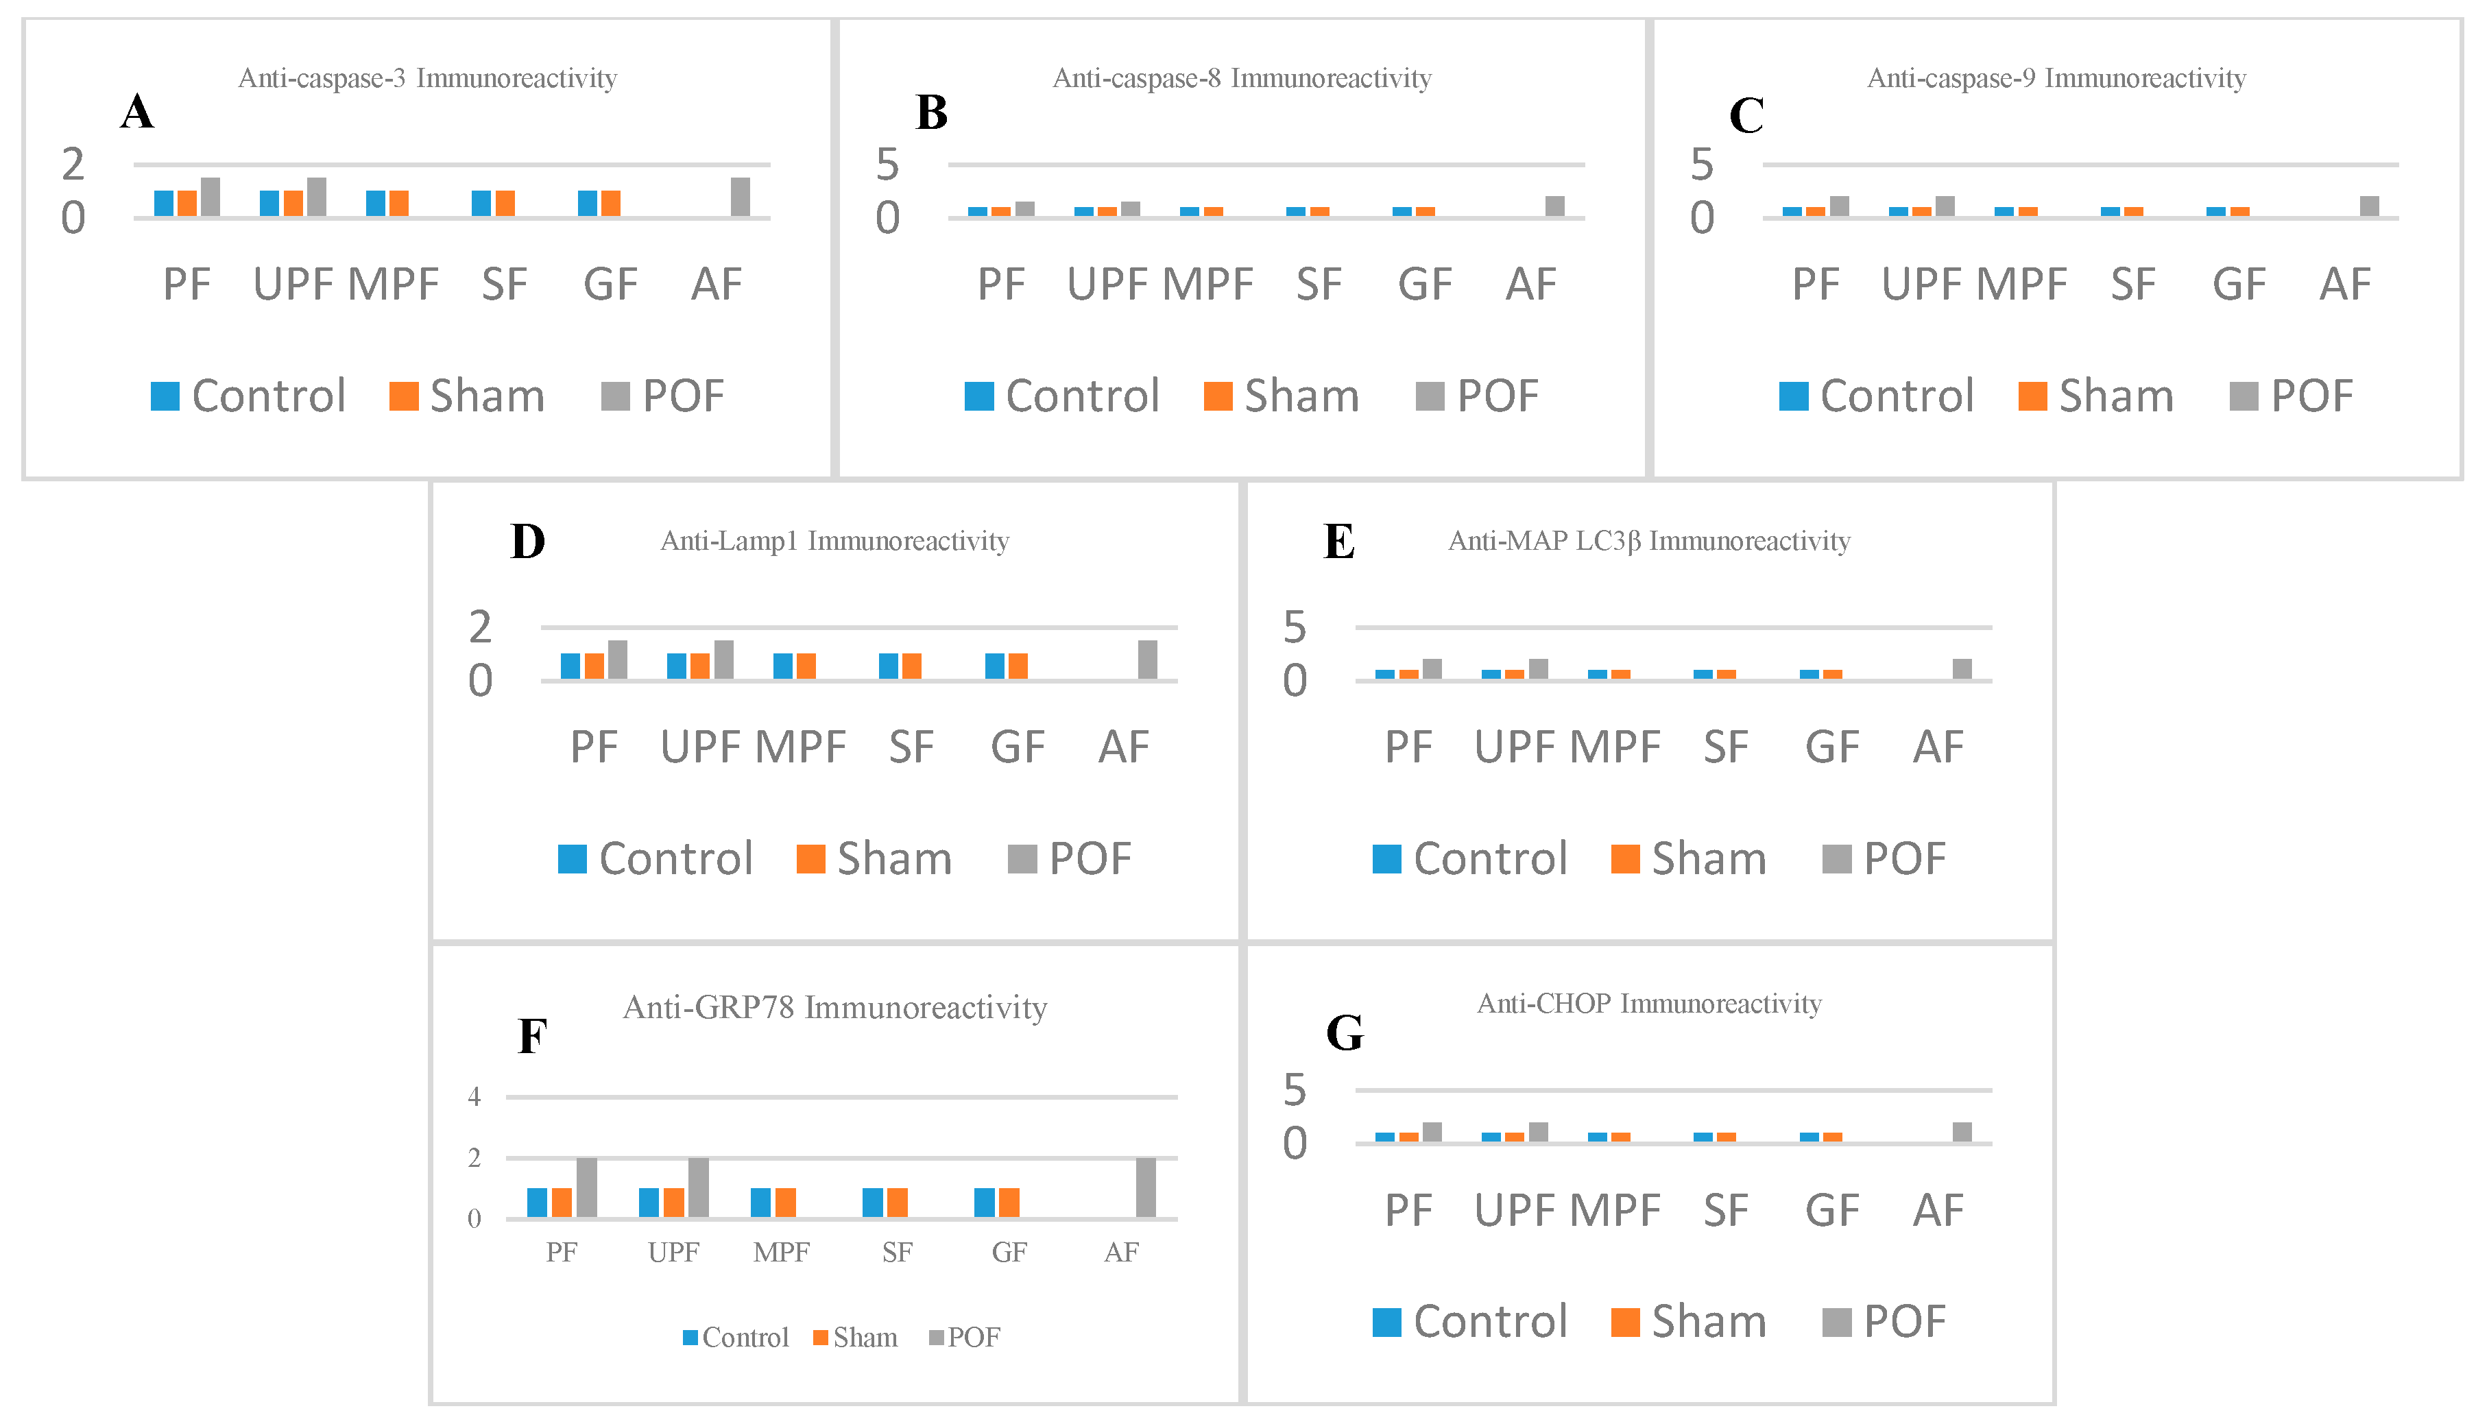This screenshot has height=1424, width=2489.
Task: Select the MPF axis label in Anti-CHOP chart
Action: point(1615,1211)
